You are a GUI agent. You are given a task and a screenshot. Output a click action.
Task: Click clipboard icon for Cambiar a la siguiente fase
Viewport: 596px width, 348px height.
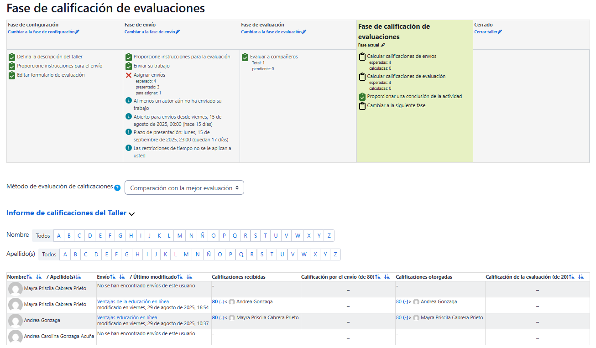(362, 106)
